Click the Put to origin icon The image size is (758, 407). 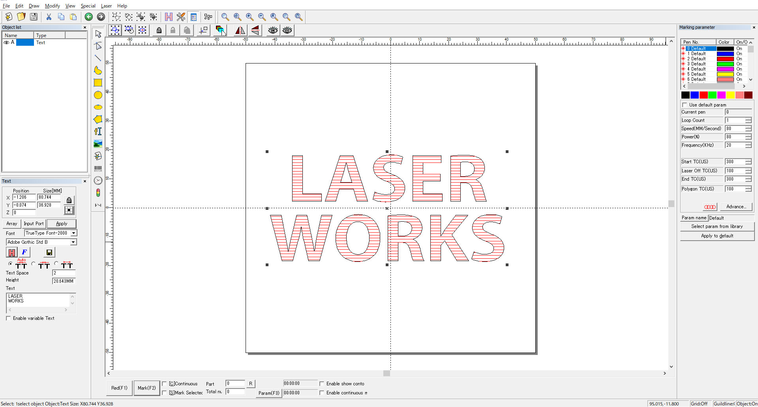click(203, 30)
